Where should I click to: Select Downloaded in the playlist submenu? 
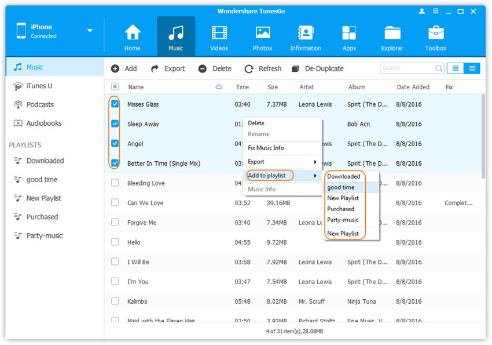tap(351, 176)
